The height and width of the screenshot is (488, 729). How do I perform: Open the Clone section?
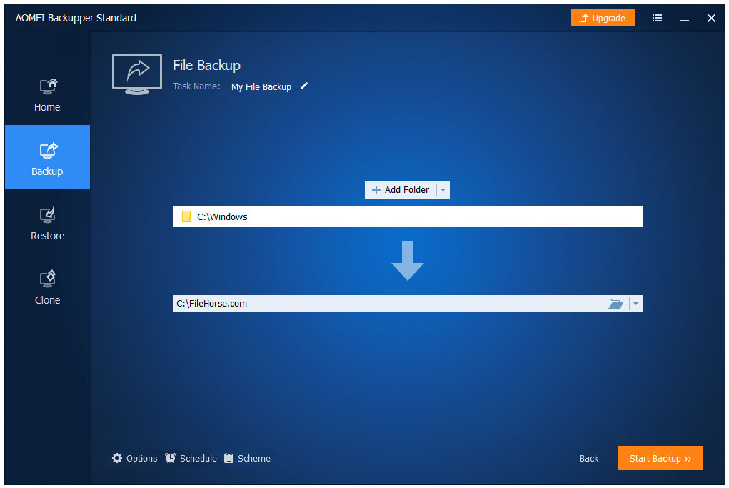(47, 287)
